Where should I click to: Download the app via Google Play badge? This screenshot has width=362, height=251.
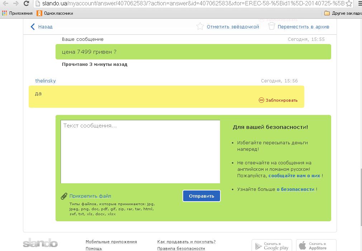click(272, 246)
